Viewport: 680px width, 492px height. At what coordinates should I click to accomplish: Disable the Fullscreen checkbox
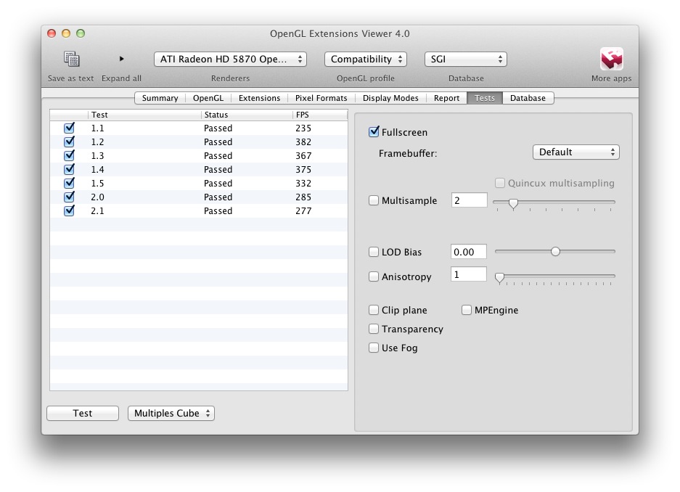[374, 132]
